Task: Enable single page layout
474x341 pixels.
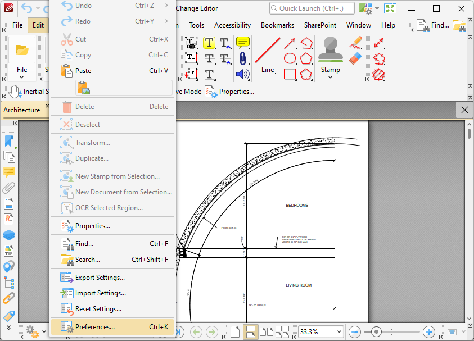Action: coord(235,332)
